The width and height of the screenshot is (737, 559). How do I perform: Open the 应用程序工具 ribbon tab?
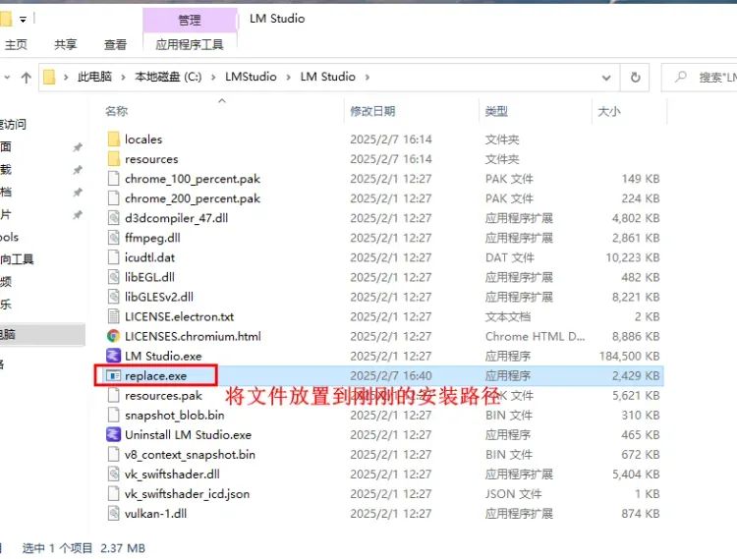coord(190,44)
